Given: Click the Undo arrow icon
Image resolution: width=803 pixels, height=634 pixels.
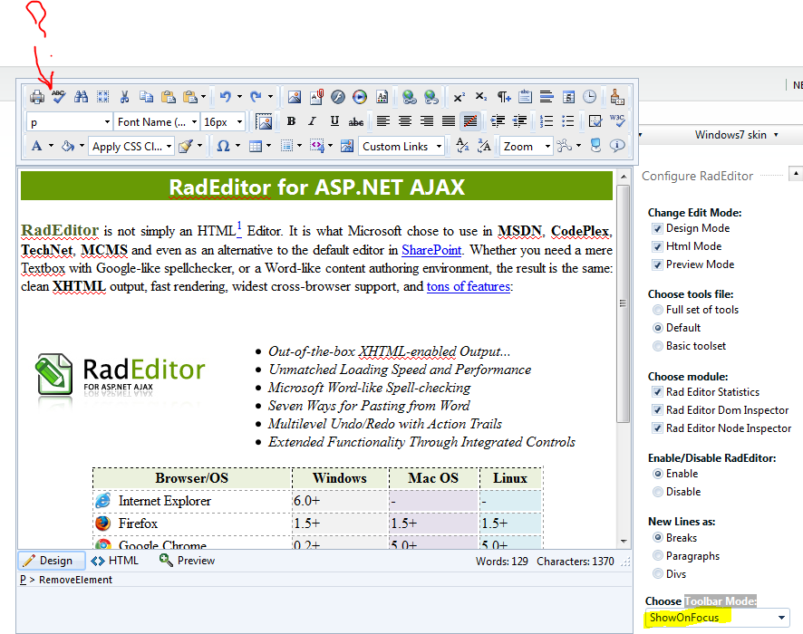Looking at the screenshot, I should tap(226, 97).
